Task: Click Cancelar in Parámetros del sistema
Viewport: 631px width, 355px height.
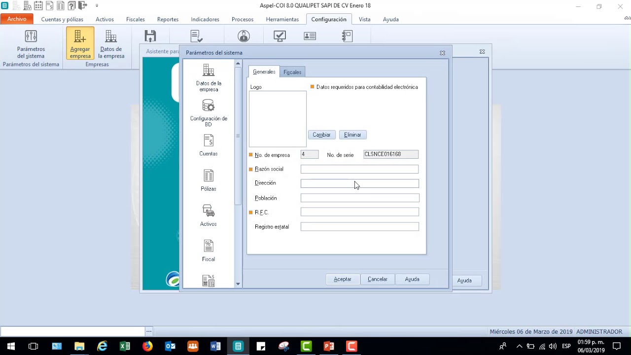Action: [378, 279]
